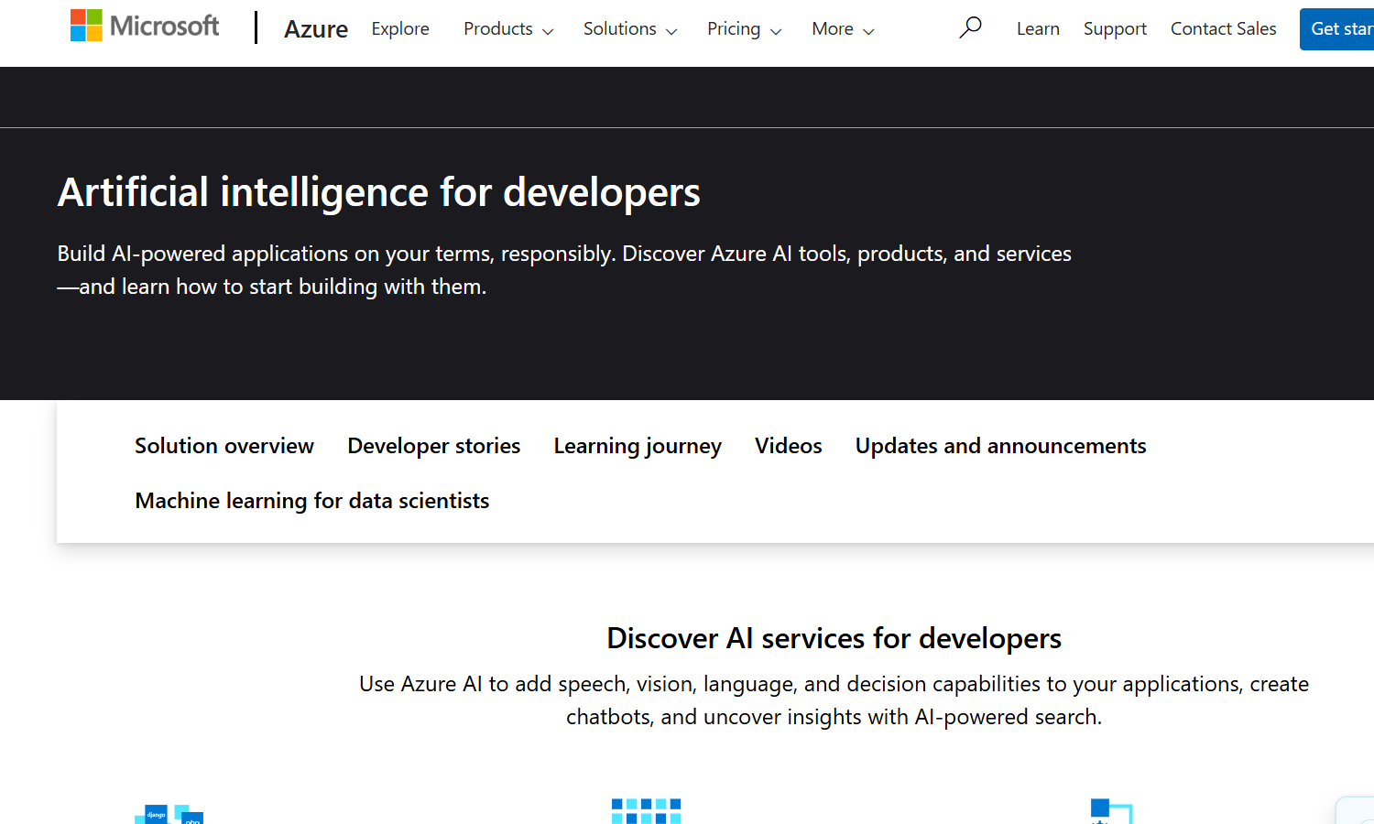The image size is (1374, 824).
Task: Click the Support link
Action: [x=1115, y=29]
